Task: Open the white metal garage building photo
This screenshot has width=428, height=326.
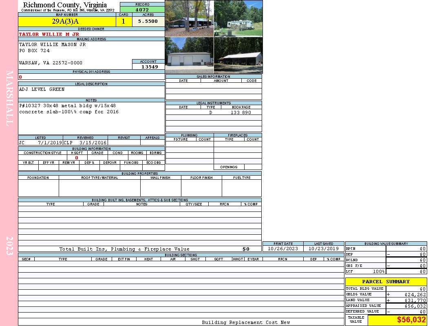Action: (x=189, y=55)
